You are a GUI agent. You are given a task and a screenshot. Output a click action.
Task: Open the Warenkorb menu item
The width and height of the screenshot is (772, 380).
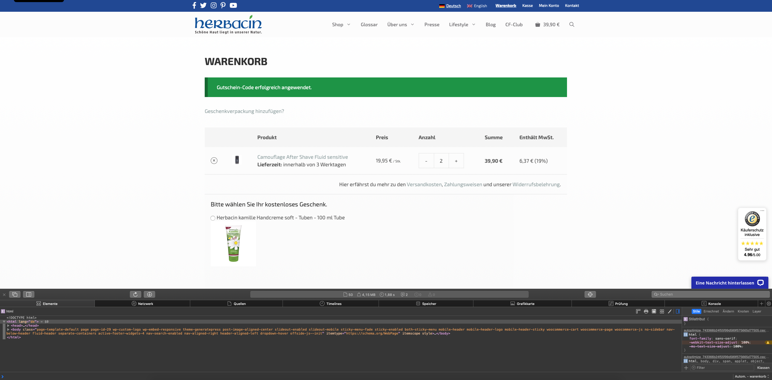506,5
